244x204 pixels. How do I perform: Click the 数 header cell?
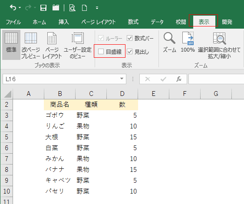click(122, 105)
